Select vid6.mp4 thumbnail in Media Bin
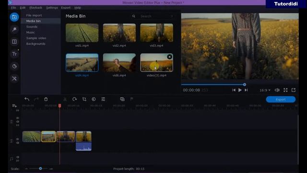This screenshot has height=173, width=307. [119, 62]
